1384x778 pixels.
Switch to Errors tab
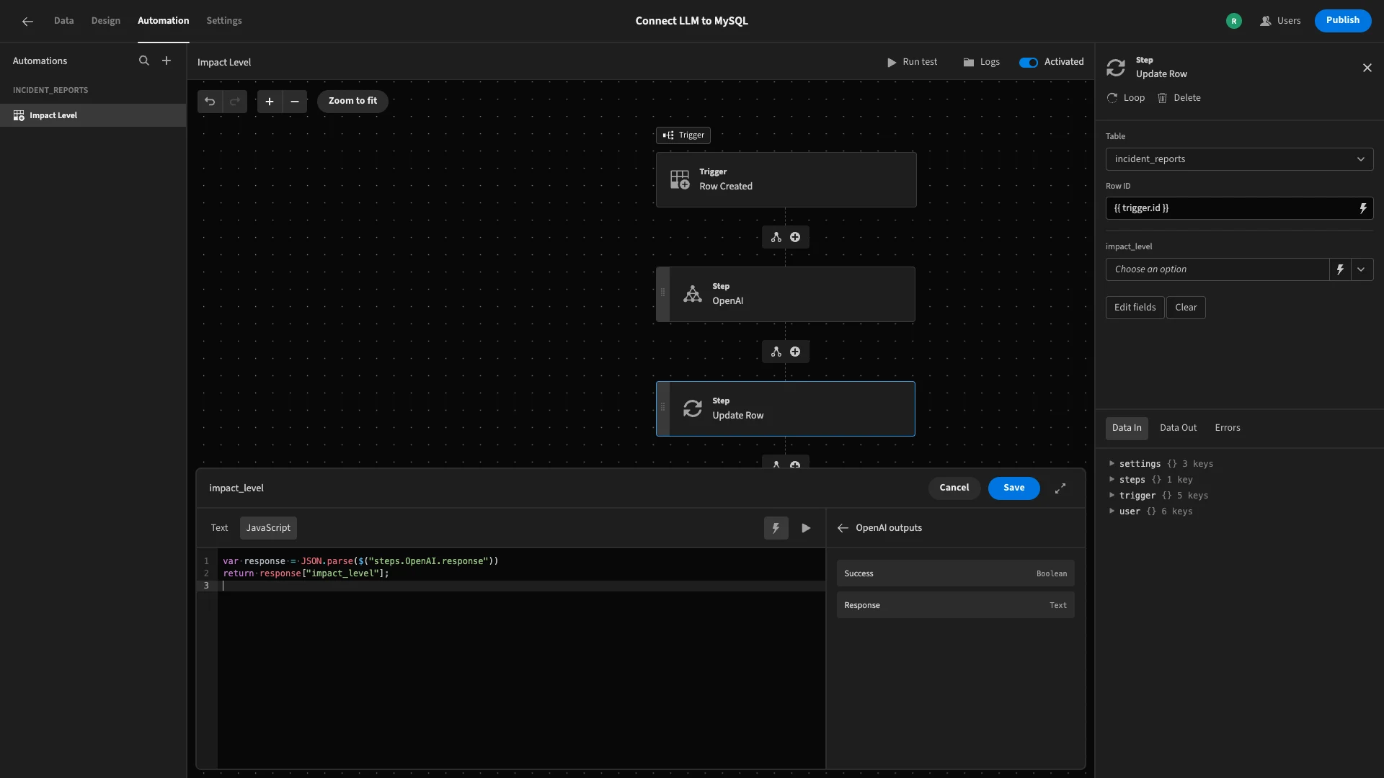pyautogui.click(x=1228, y=428)
